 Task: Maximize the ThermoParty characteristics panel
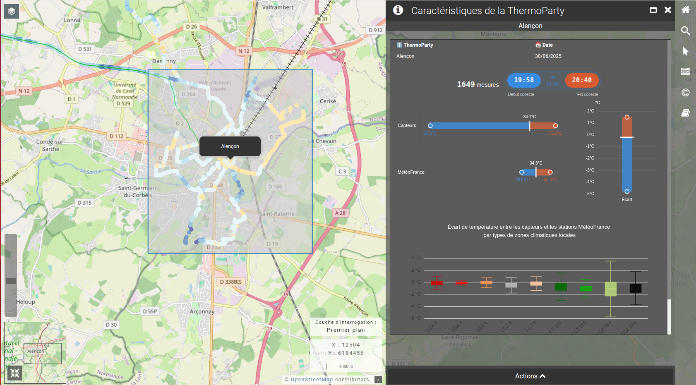point(653,10)
